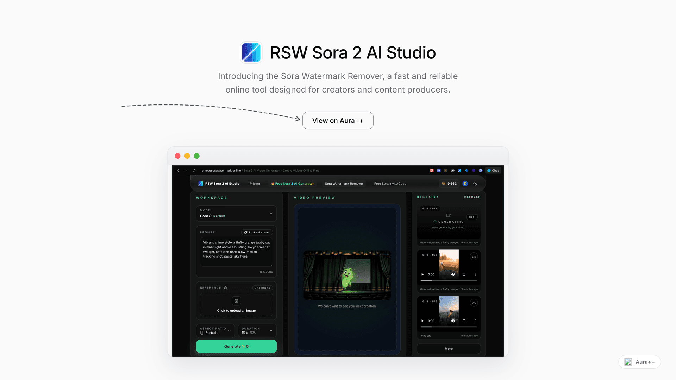Click inside the prompt text area
This screenshot has height=380, width=676.
pyautogui.click(x=236, y=252)
